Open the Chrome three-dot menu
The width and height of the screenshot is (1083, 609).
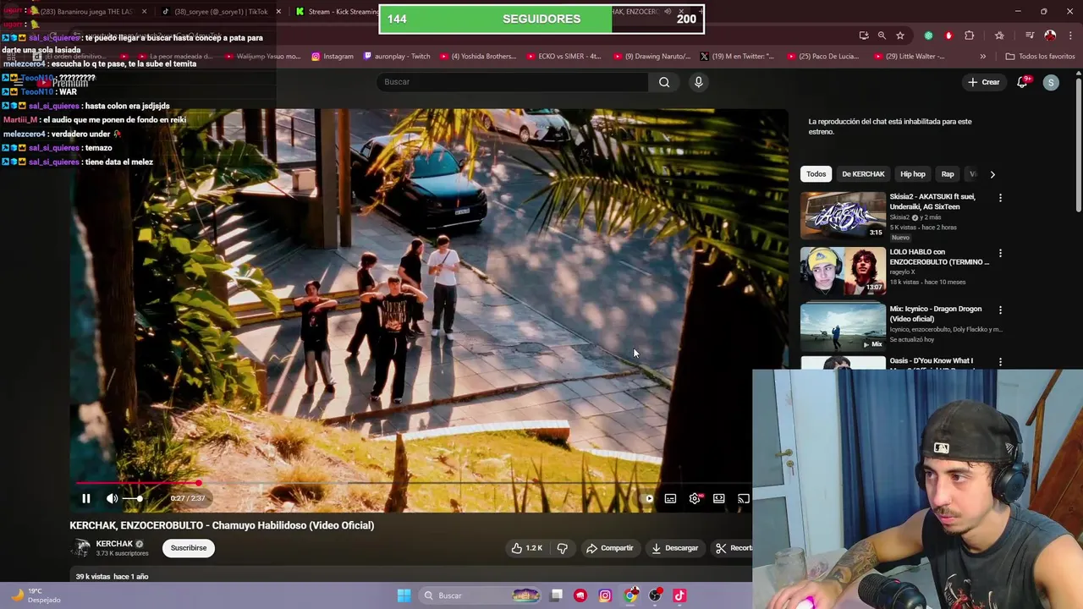(1070, 36)
